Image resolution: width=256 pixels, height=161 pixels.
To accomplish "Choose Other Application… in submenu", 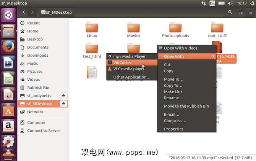I will coord(132,77).
